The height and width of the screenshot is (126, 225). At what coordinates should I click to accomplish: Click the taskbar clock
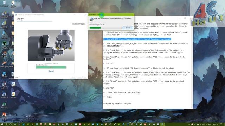[215, 124]
